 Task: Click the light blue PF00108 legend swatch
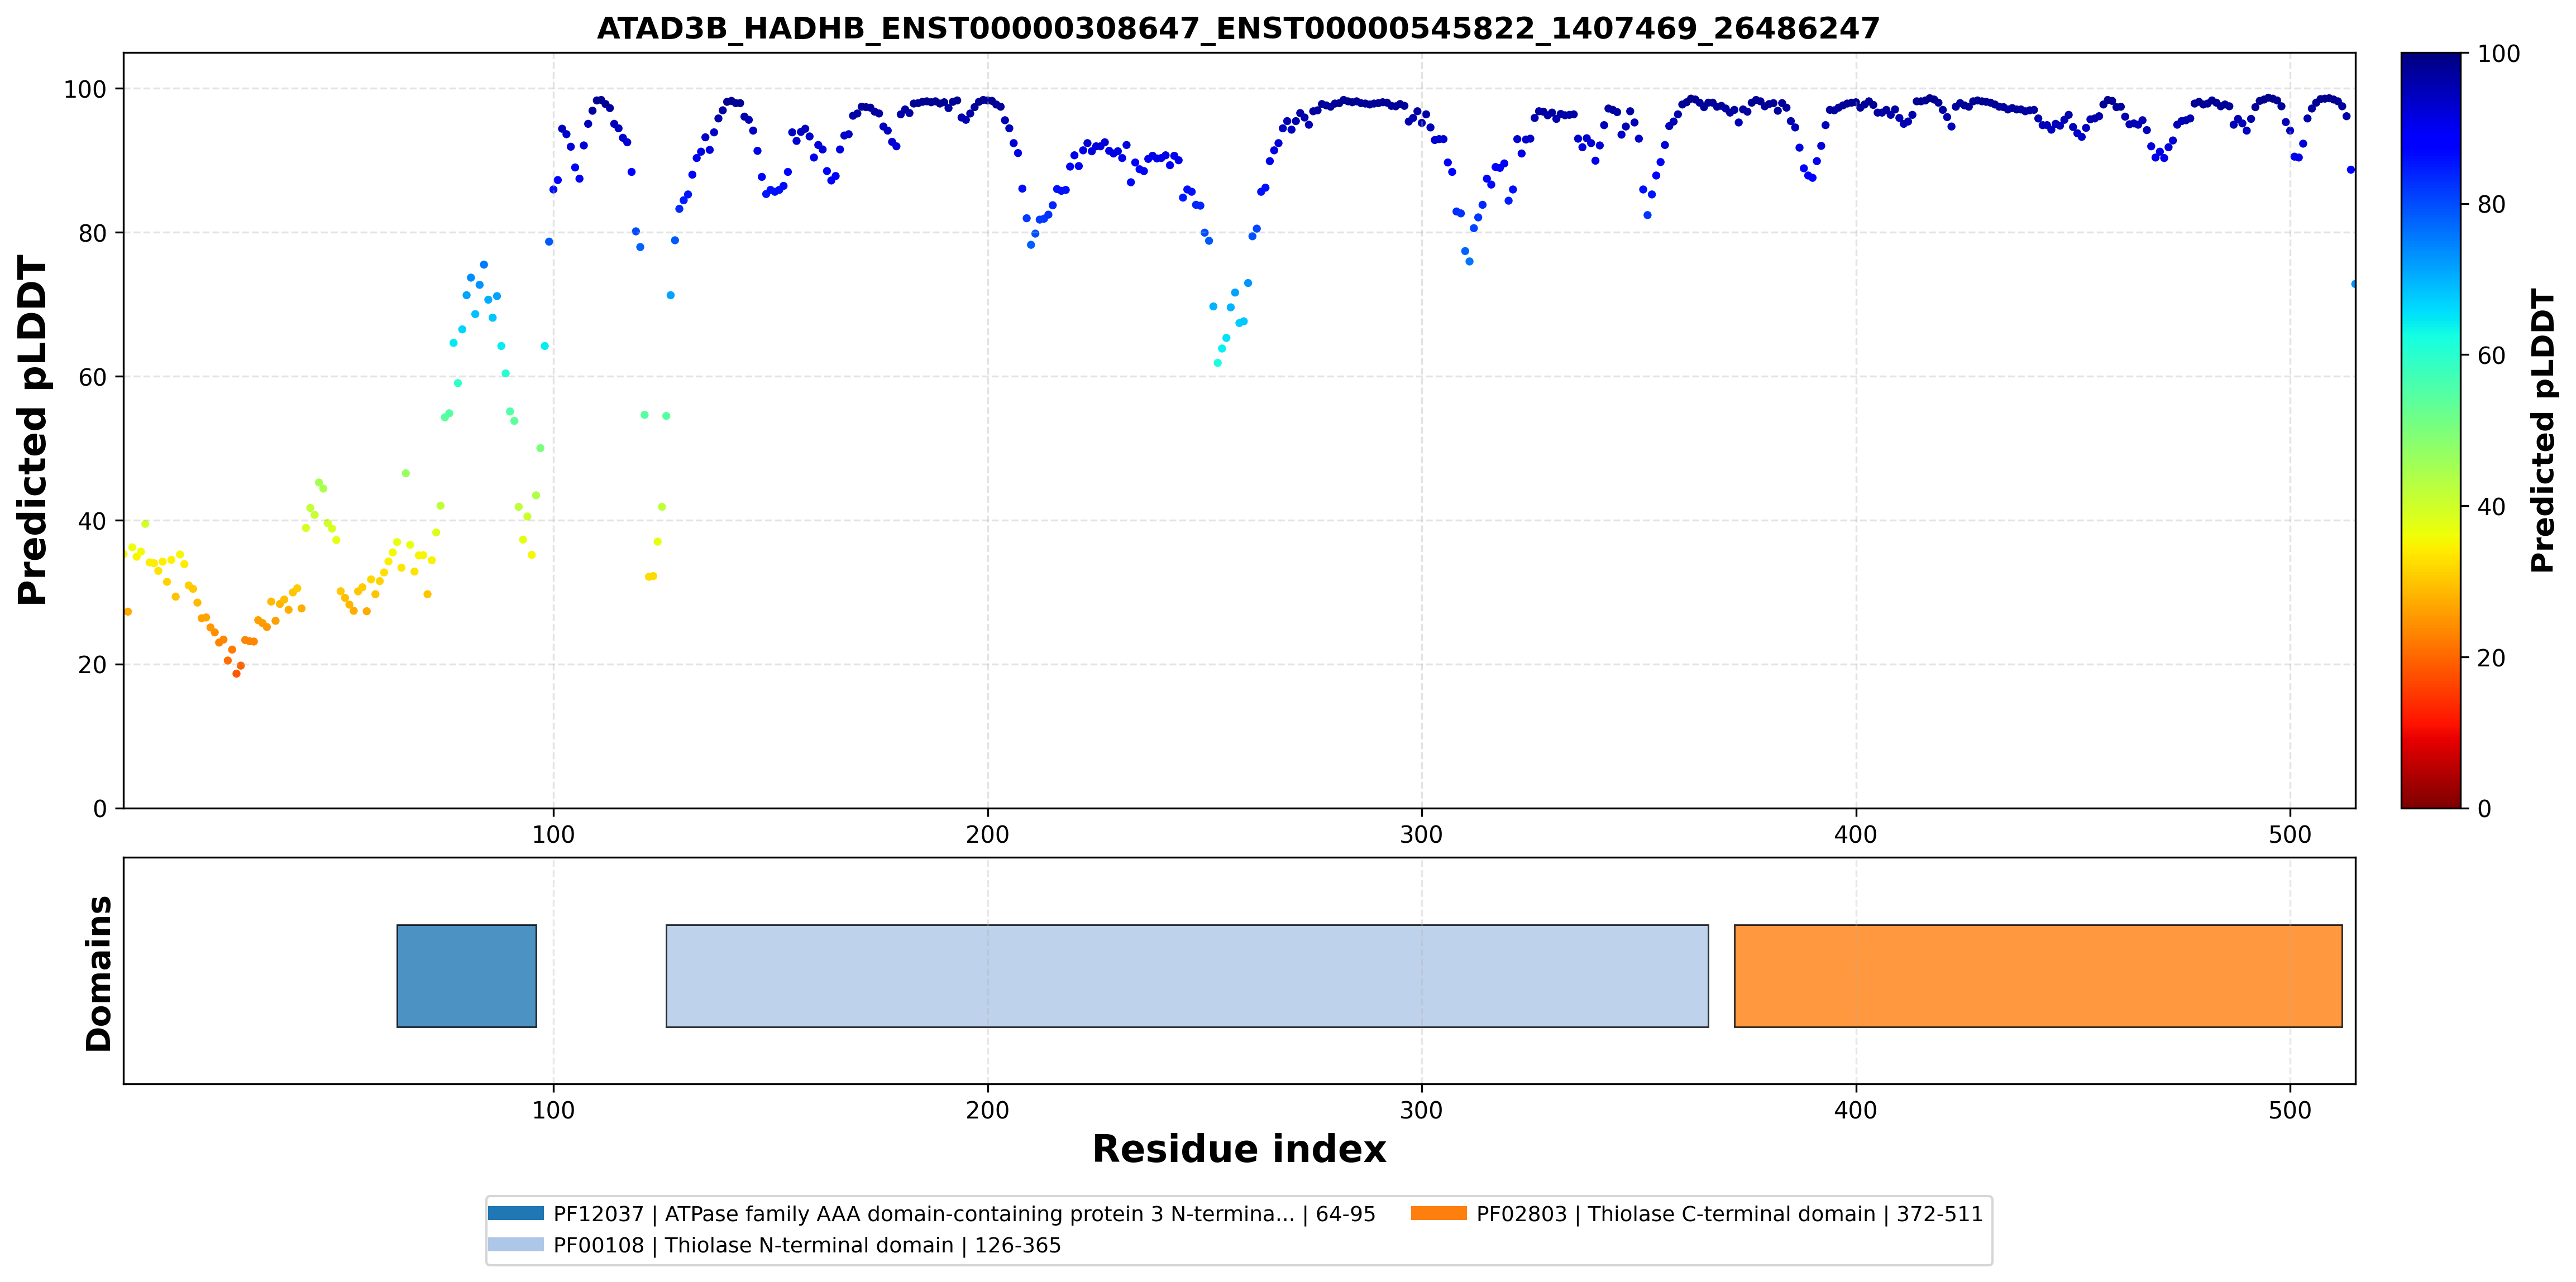pyautogui.click(x=516, y=1244)
